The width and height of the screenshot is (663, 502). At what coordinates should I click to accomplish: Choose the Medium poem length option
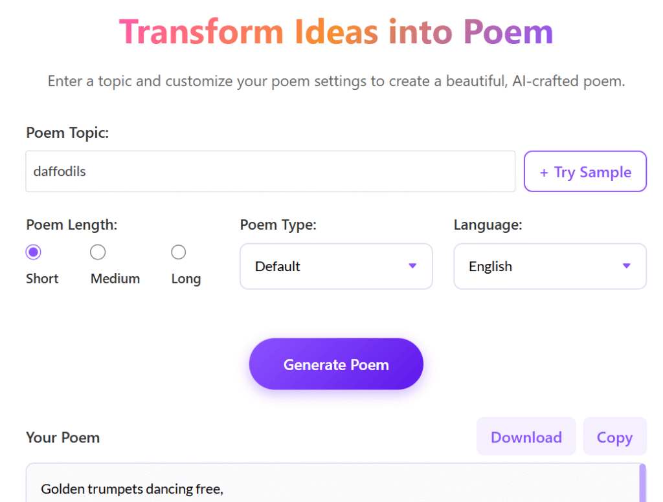(98, 252)
